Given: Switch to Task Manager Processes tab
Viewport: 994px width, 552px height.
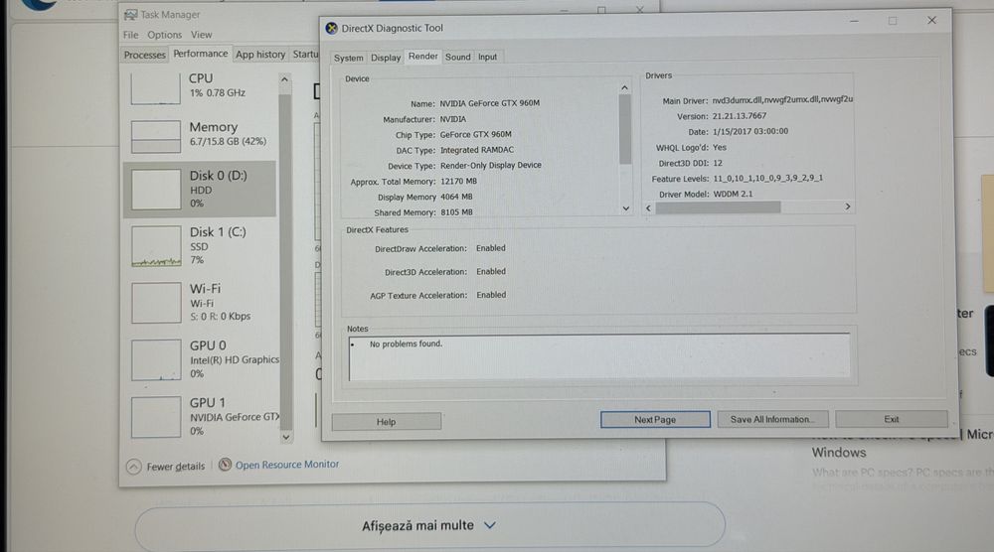Looking at the screenshot, I should 144,55.
